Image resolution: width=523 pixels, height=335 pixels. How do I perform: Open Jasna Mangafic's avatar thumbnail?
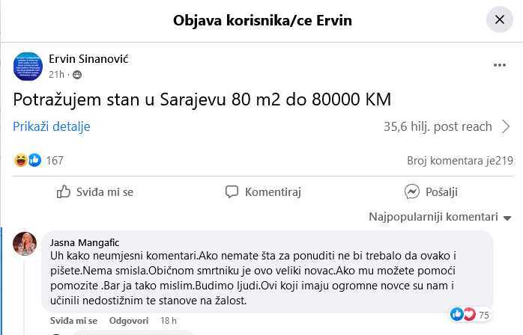coord(25,244)
